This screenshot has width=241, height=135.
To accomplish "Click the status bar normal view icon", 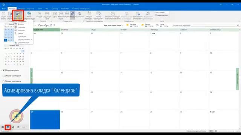I will (x=211, y=131).
